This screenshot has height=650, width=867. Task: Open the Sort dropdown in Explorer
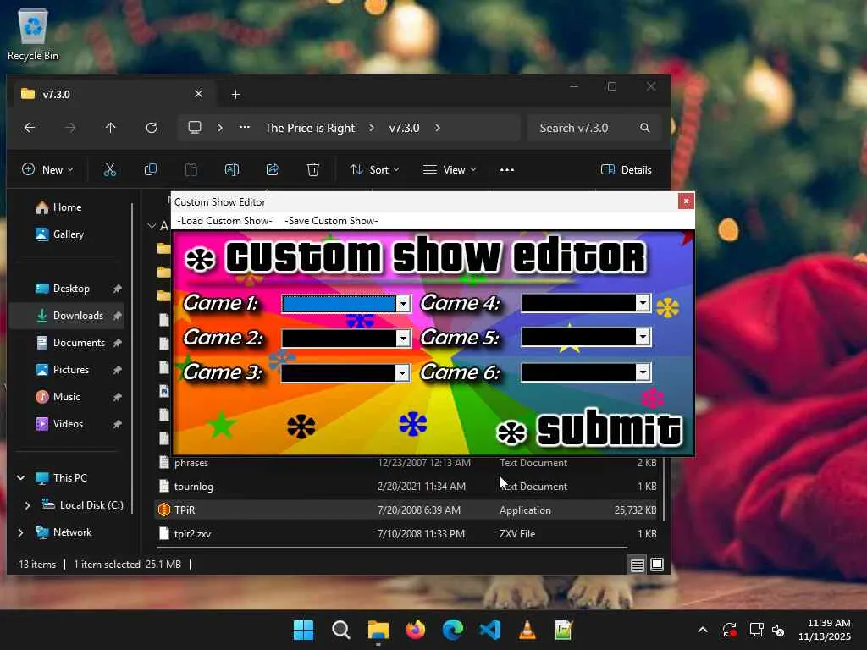click(374, 169)
